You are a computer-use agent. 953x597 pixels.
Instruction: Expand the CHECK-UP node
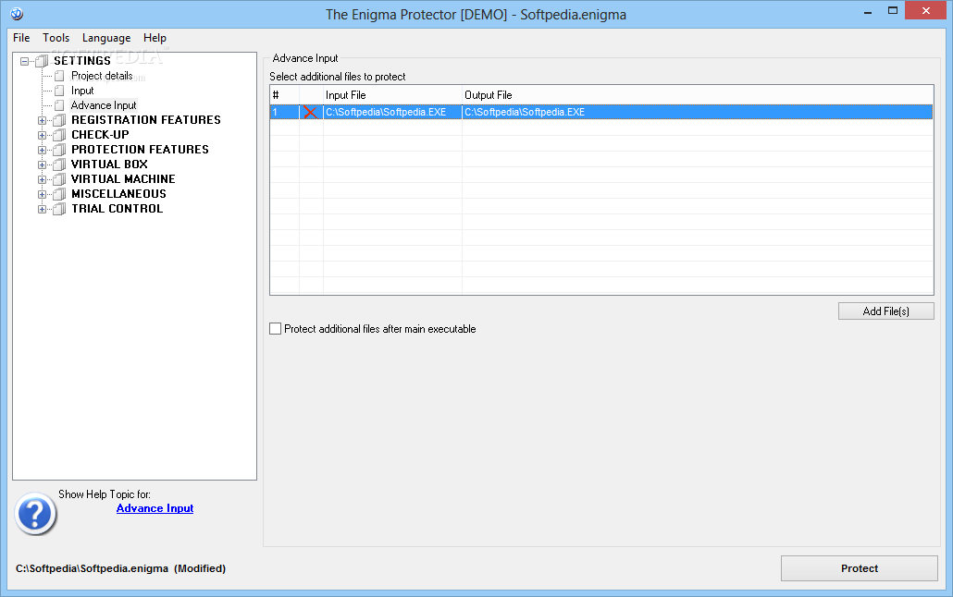pyautogui.click(x=42, y=135)
